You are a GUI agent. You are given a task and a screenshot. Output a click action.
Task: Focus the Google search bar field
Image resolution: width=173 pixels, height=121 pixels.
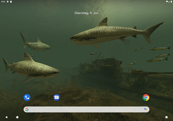(86, 110)
